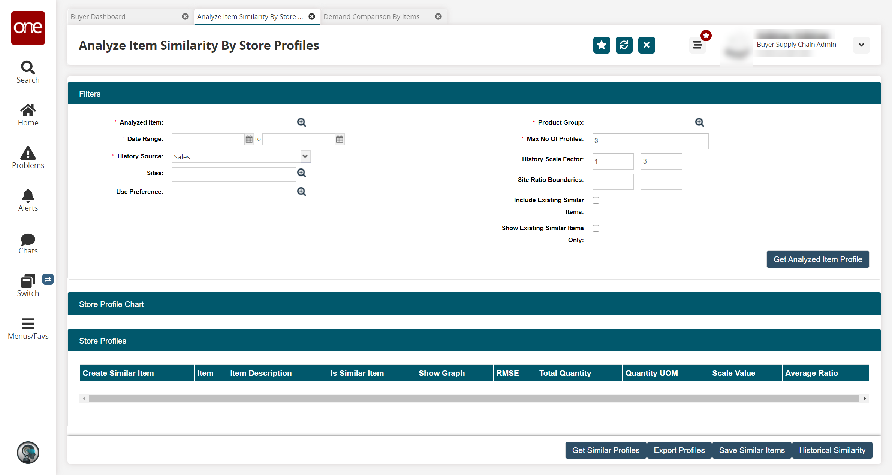
Task: Enter value in Max No Of Profiles field
Action: coord(650,140)
